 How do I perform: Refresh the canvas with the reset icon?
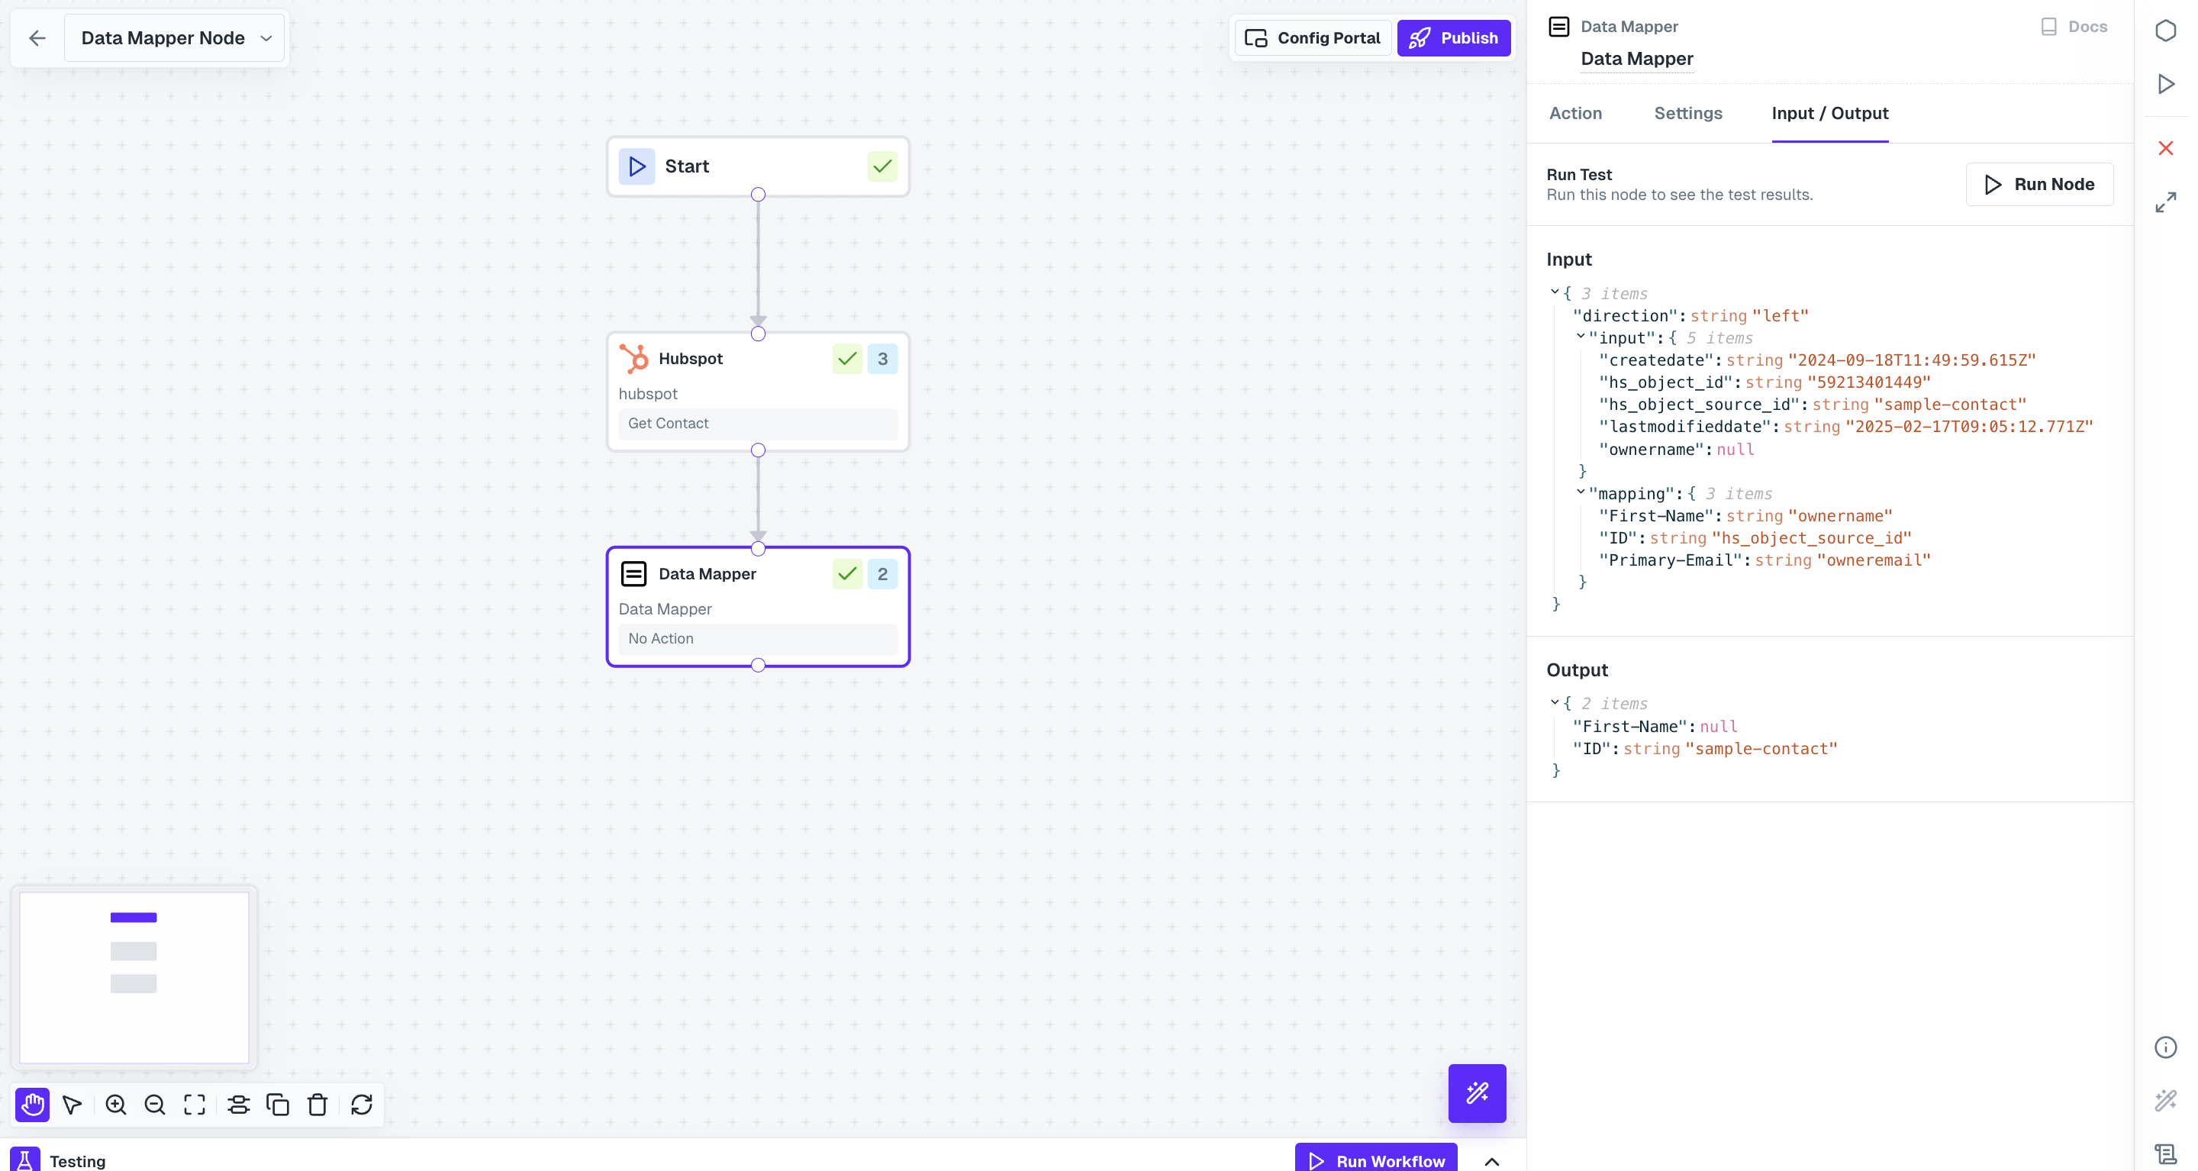362,1105
